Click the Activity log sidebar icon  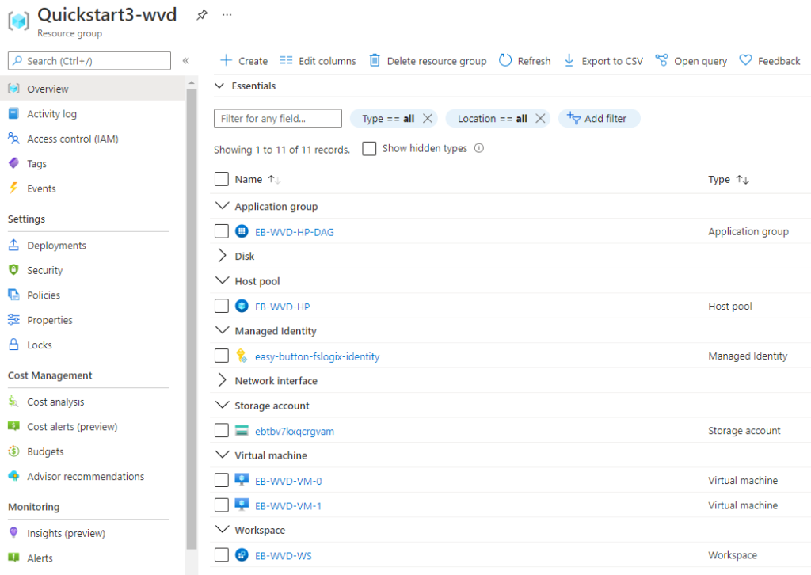(x=14, y=114)
